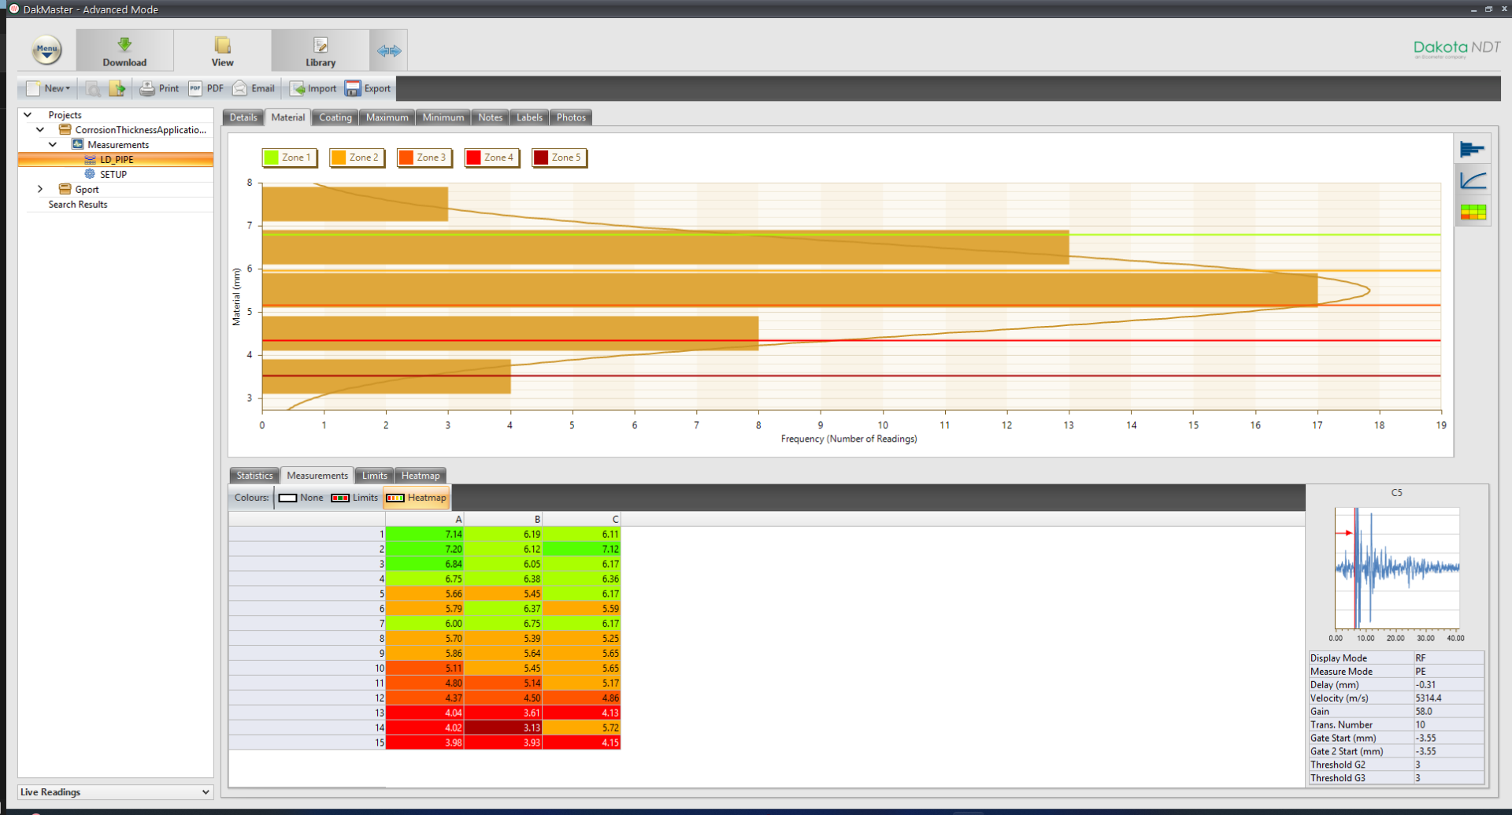Collapse the Measurements tree node

[53, 144]
